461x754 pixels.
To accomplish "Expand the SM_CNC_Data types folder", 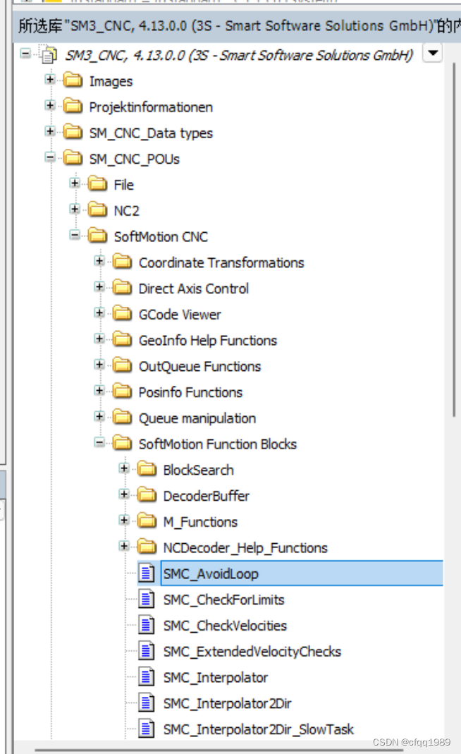I will [x=50, y=131].
